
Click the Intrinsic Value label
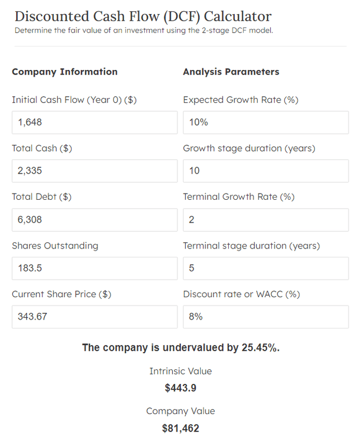(181, 371)
